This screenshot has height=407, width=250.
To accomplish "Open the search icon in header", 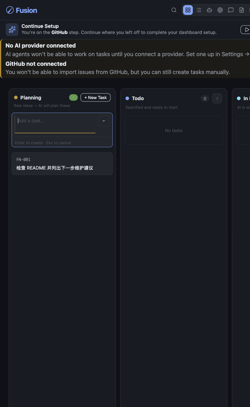I will point(174,10).
